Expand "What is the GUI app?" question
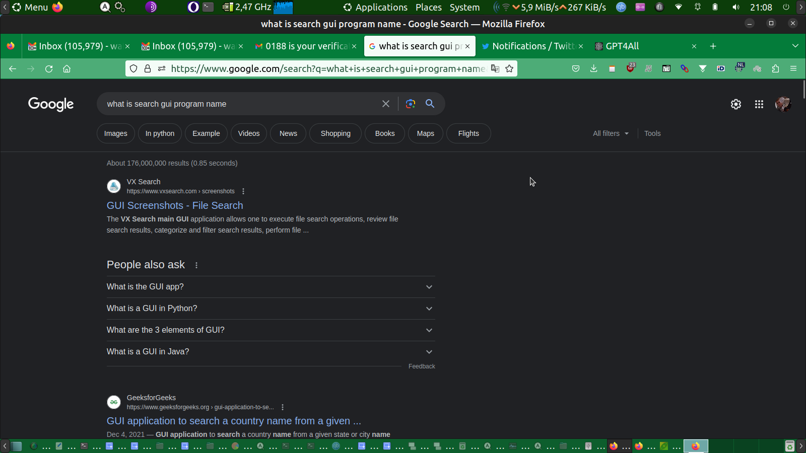Image resolution: width=806 pixels, height=453 pixels. pos(271,287)
